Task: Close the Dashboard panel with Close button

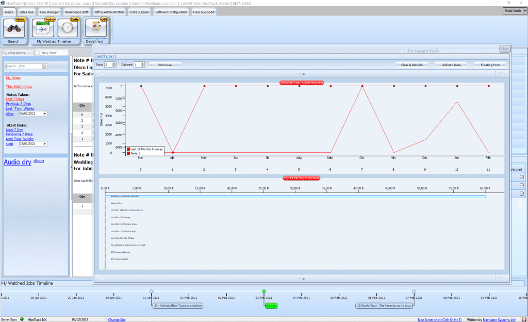Action: pyautogui.click(x=504, y=49)
